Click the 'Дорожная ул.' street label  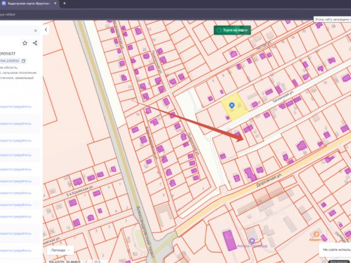269,181
